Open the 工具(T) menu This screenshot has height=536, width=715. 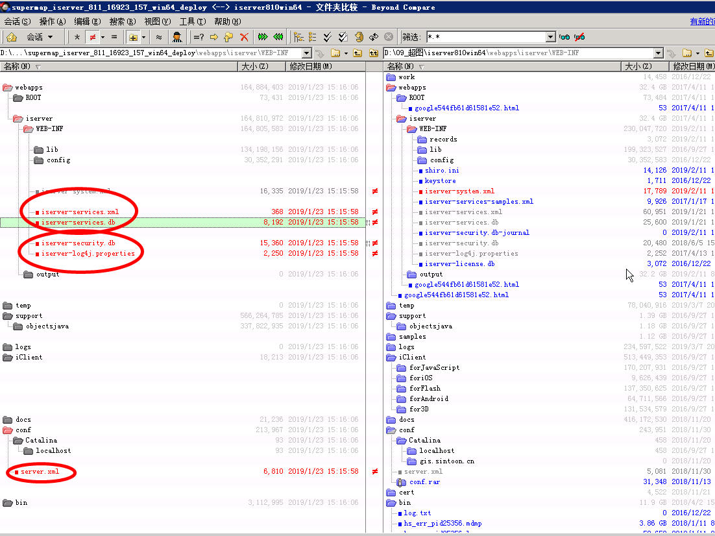pyautogui.click(x=193, y=21)
